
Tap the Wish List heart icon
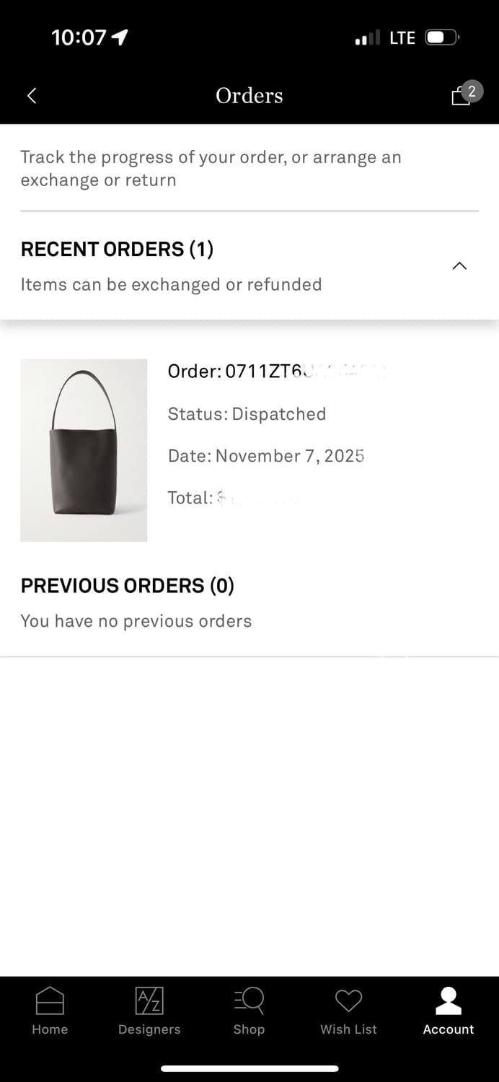pyautogui.click(x=348, y=1000)
